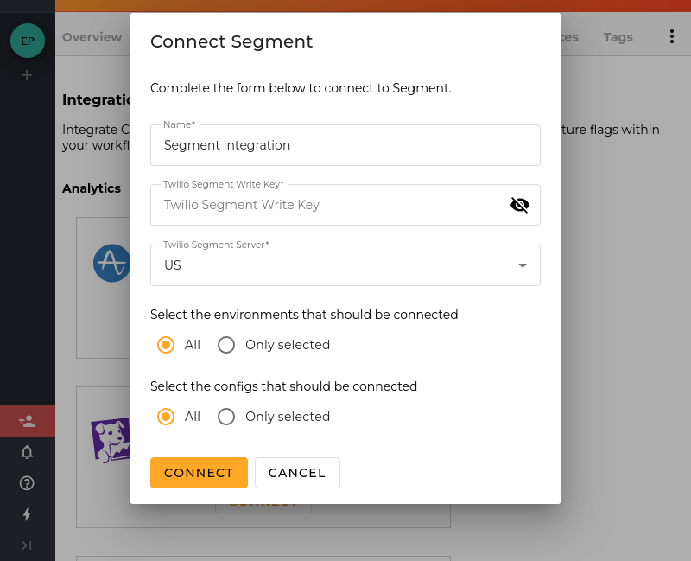The width and height of the screenshot is (691, 561).
Task: Click inside the Name input field
Action: pyautogui.click(x=345, y=144)
